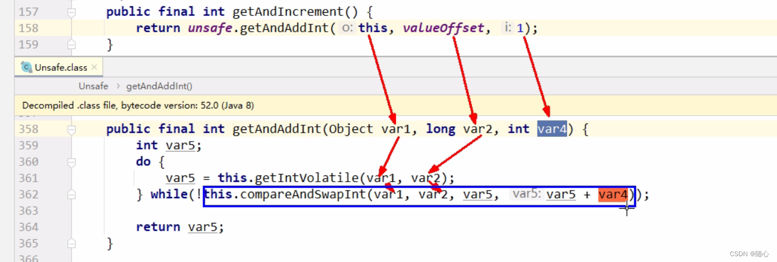Click the unsafe field reference on line 158

[210, 28]
